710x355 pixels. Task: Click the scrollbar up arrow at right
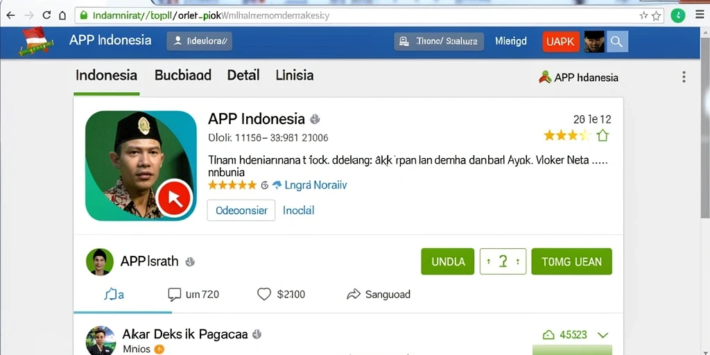(705, 33)
